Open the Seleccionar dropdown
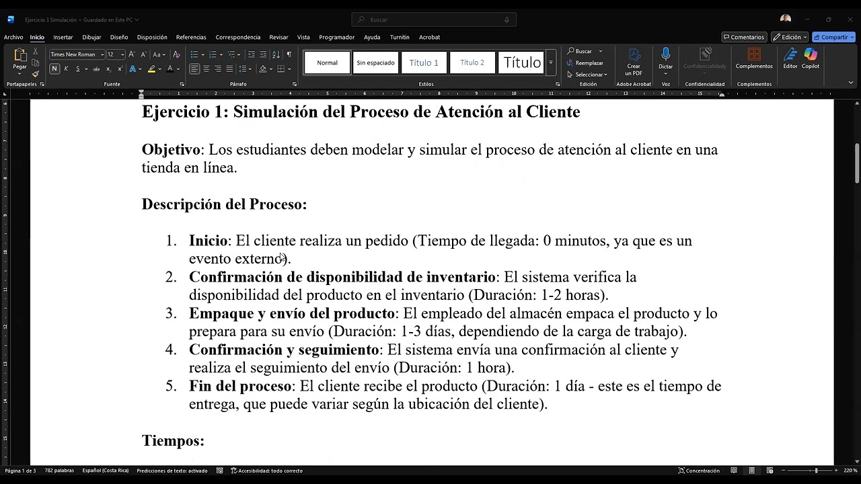The width and height of the screenshot is (861, 484). [587, 75]
